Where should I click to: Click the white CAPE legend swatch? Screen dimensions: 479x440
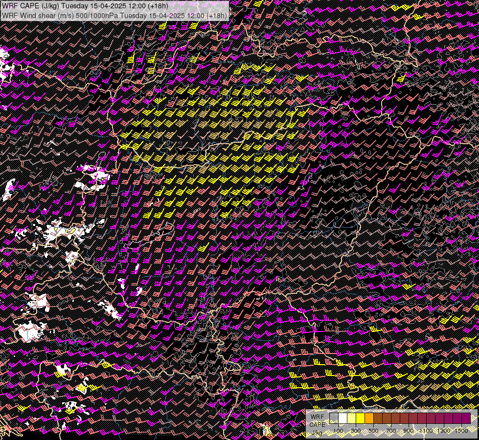pos(343,418)
